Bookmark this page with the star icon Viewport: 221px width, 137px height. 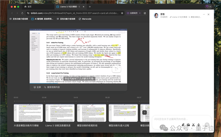click(x=122, y=13)
